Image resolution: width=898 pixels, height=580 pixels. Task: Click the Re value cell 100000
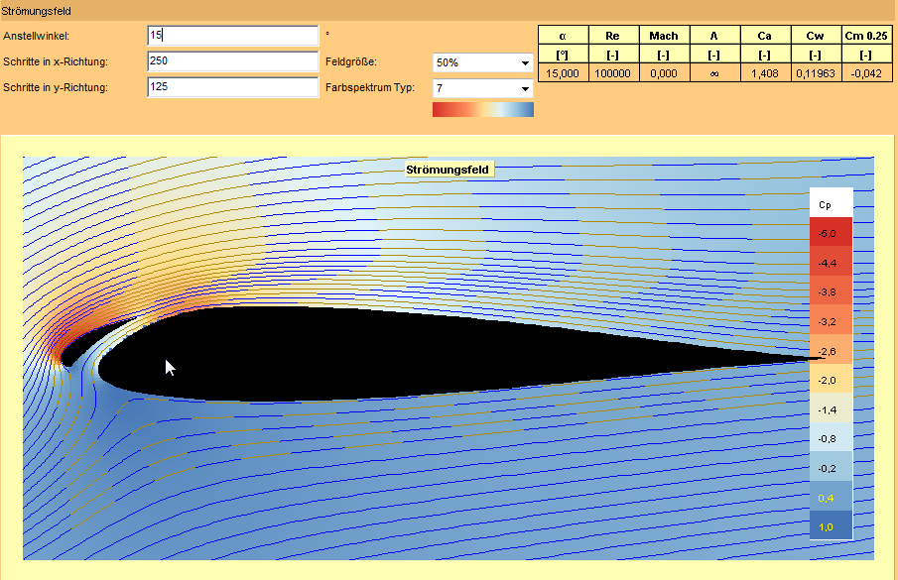click(613, 72)
